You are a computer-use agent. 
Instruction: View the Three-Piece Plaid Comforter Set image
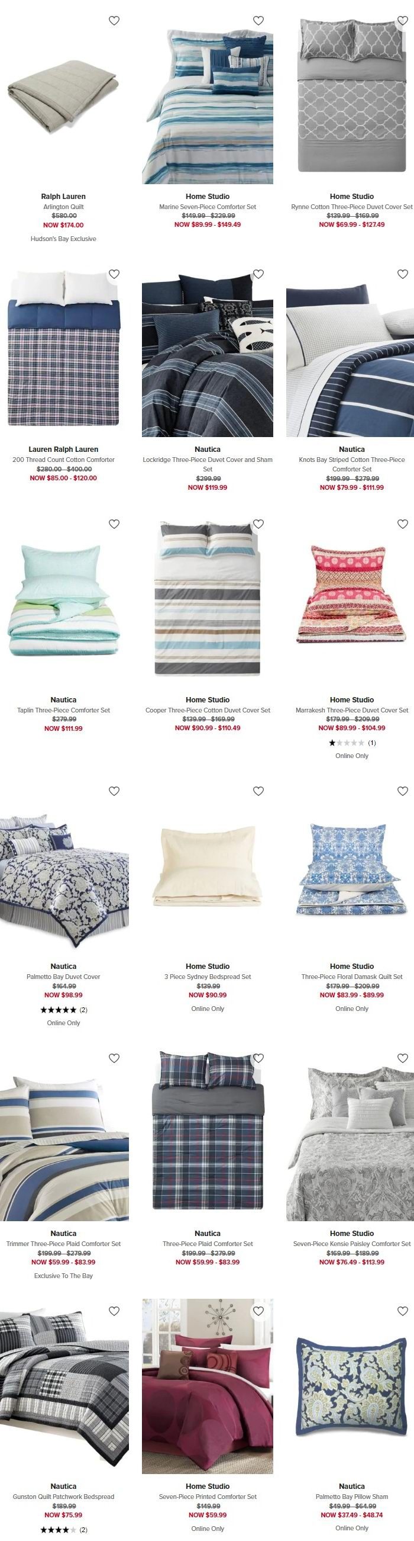pyautogui.click(x=208, y=1135)
